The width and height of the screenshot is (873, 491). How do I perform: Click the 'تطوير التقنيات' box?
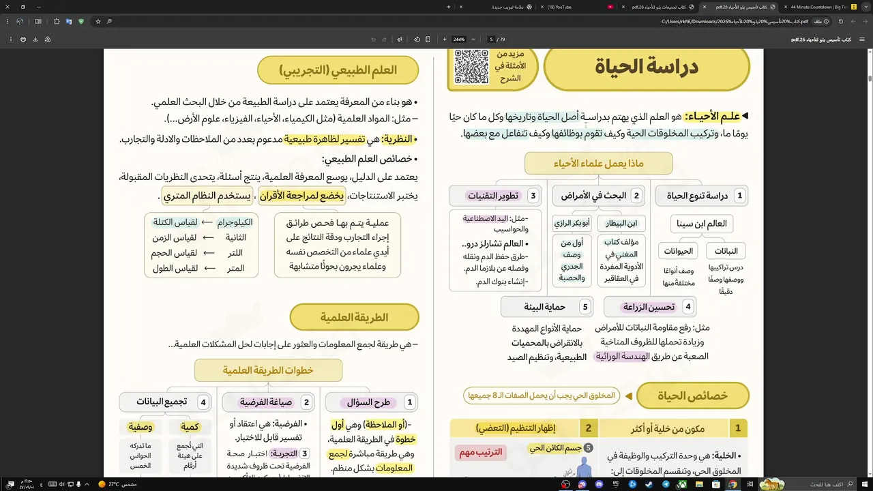click(x=495, y=196)
